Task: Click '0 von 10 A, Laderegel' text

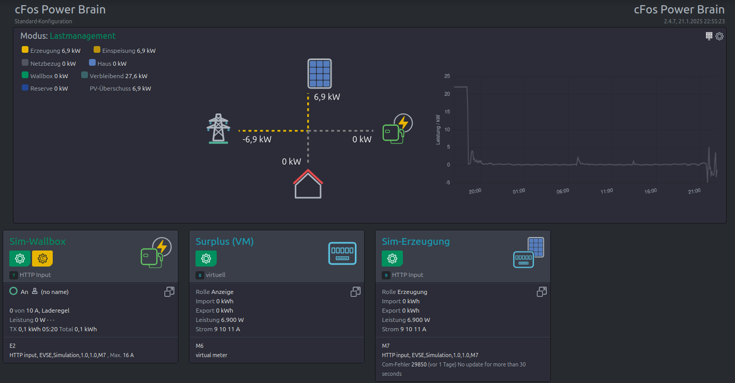Action: click(39, 311)
